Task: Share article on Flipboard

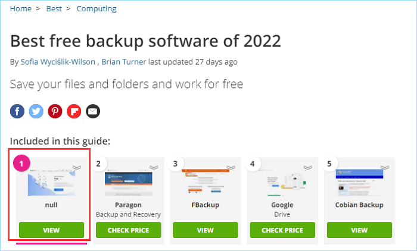Action: coord(74,111)
